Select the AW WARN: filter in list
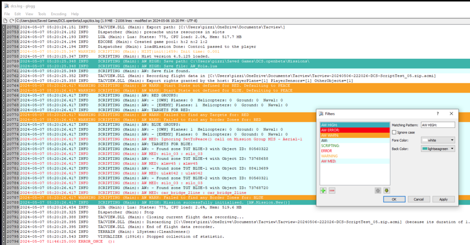The width and height of the screenshot is (470, 245). (355, 135)
